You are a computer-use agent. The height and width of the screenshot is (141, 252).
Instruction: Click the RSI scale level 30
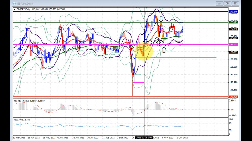[230, 130]
